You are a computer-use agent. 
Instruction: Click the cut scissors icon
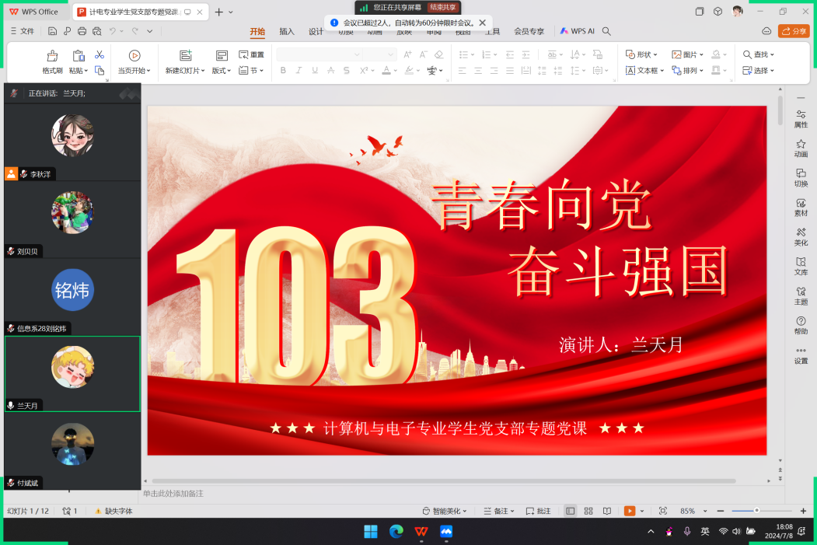pos(100,55)
